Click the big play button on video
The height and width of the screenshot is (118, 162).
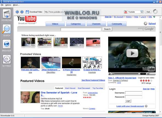pos(132,53)
